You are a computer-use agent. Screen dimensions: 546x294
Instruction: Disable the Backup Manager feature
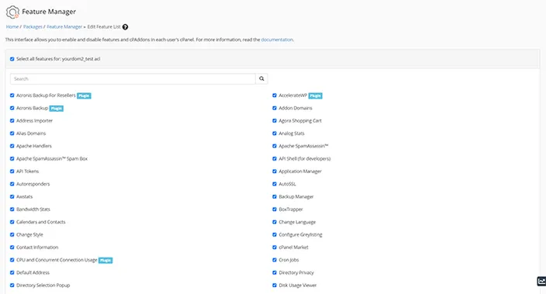275,196
